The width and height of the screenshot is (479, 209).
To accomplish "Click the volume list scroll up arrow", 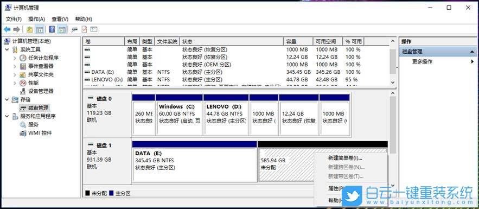I will tap(393, 41).
